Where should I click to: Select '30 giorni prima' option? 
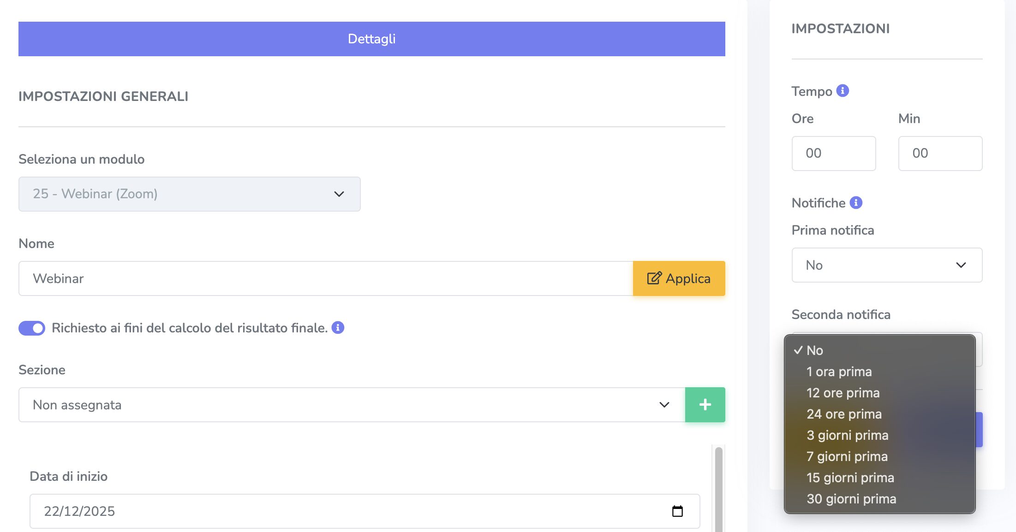851,499
